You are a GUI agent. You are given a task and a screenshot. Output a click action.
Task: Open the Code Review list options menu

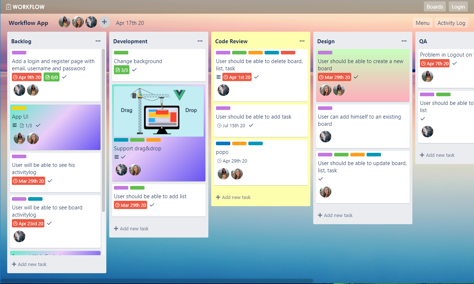coord(302,41)
